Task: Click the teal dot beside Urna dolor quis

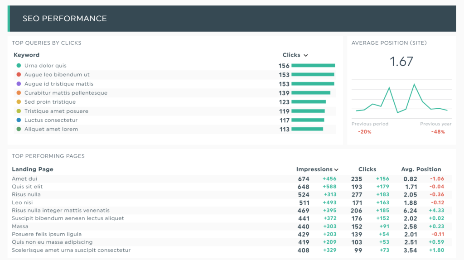Action: point(19,66)
